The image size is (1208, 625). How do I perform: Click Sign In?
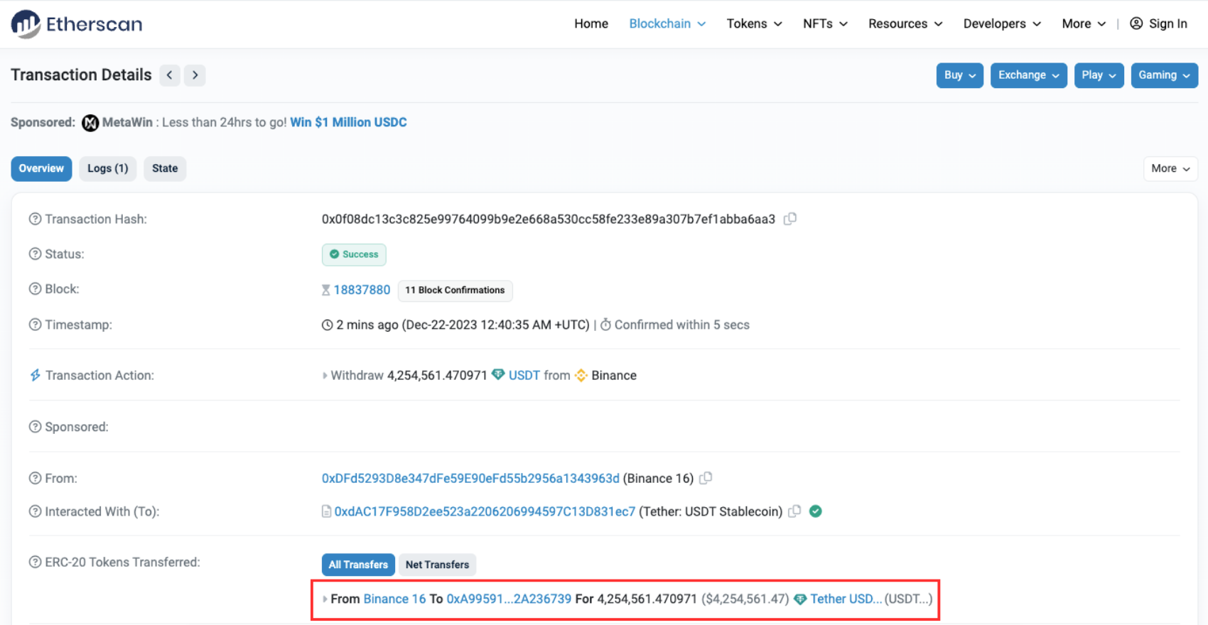pyautogui.click(x=1159, y=23)
